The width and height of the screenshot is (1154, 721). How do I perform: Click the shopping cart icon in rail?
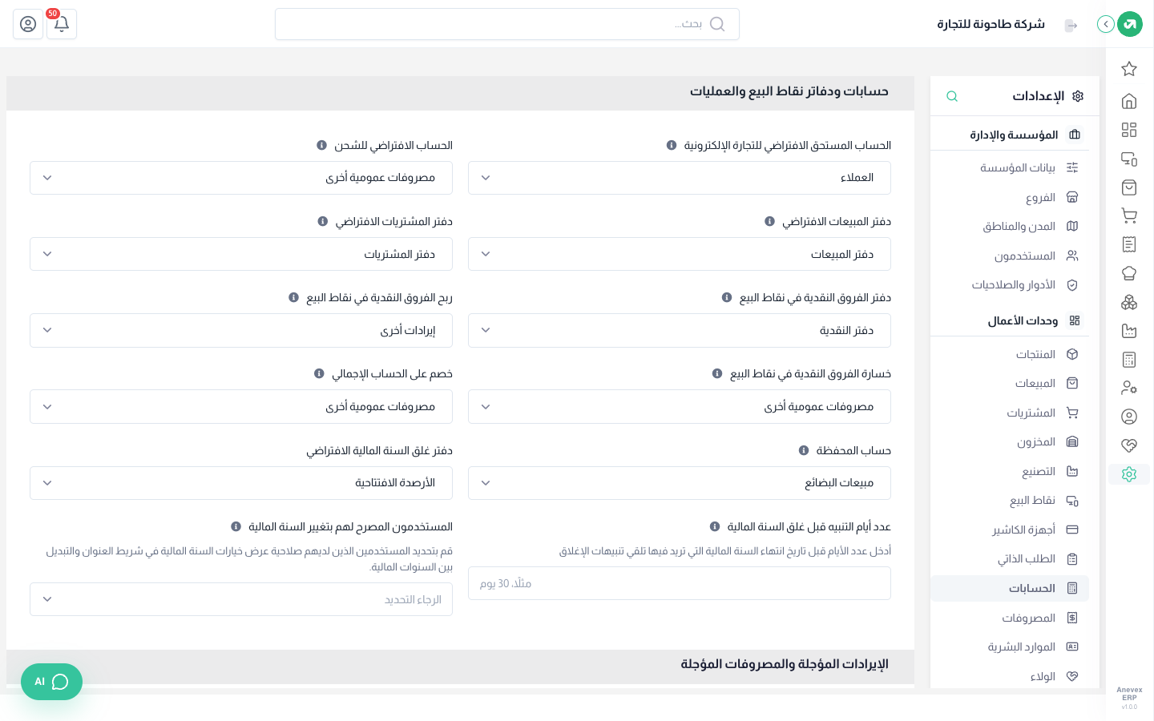point(1129,215)
